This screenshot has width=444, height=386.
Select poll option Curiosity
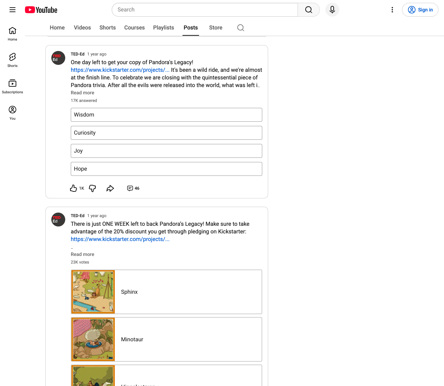[166, 133]
